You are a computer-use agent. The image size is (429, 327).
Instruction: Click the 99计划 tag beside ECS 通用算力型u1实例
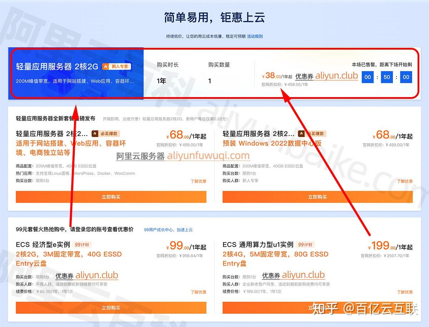click(306, 245)
